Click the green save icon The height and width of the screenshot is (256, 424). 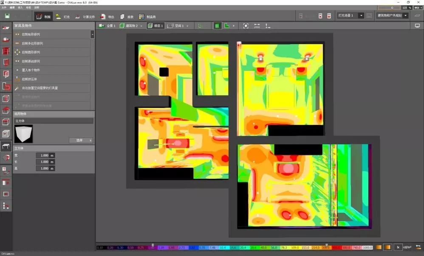[x=7, y=16]
